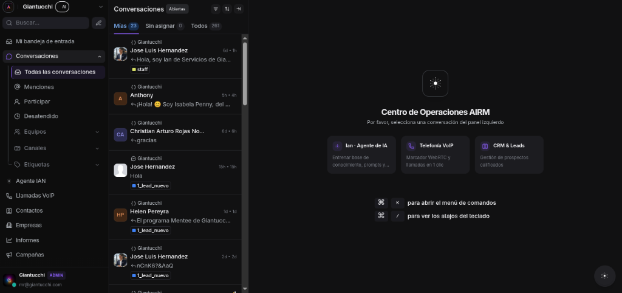Click the Canales icon in sidebar

17,148
